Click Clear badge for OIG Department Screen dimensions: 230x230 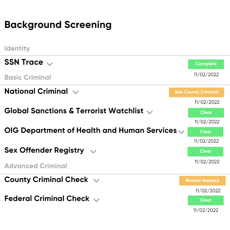click(205, 132)
